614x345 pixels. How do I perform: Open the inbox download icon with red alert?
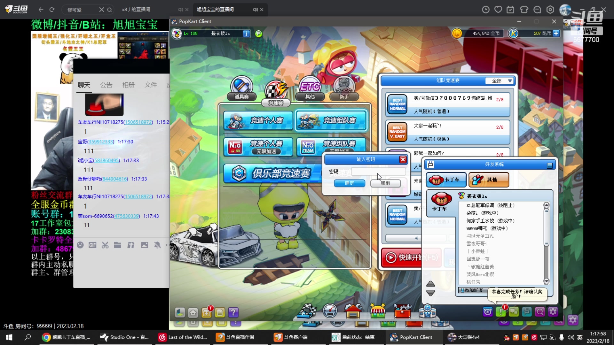pos(207,313)
